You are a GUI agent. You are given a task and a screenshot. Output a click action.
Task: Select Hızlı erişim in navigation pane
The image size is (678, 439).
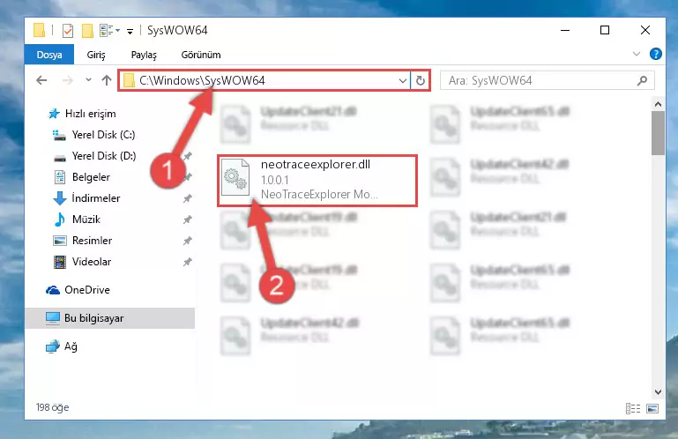(x=90, y=114)
